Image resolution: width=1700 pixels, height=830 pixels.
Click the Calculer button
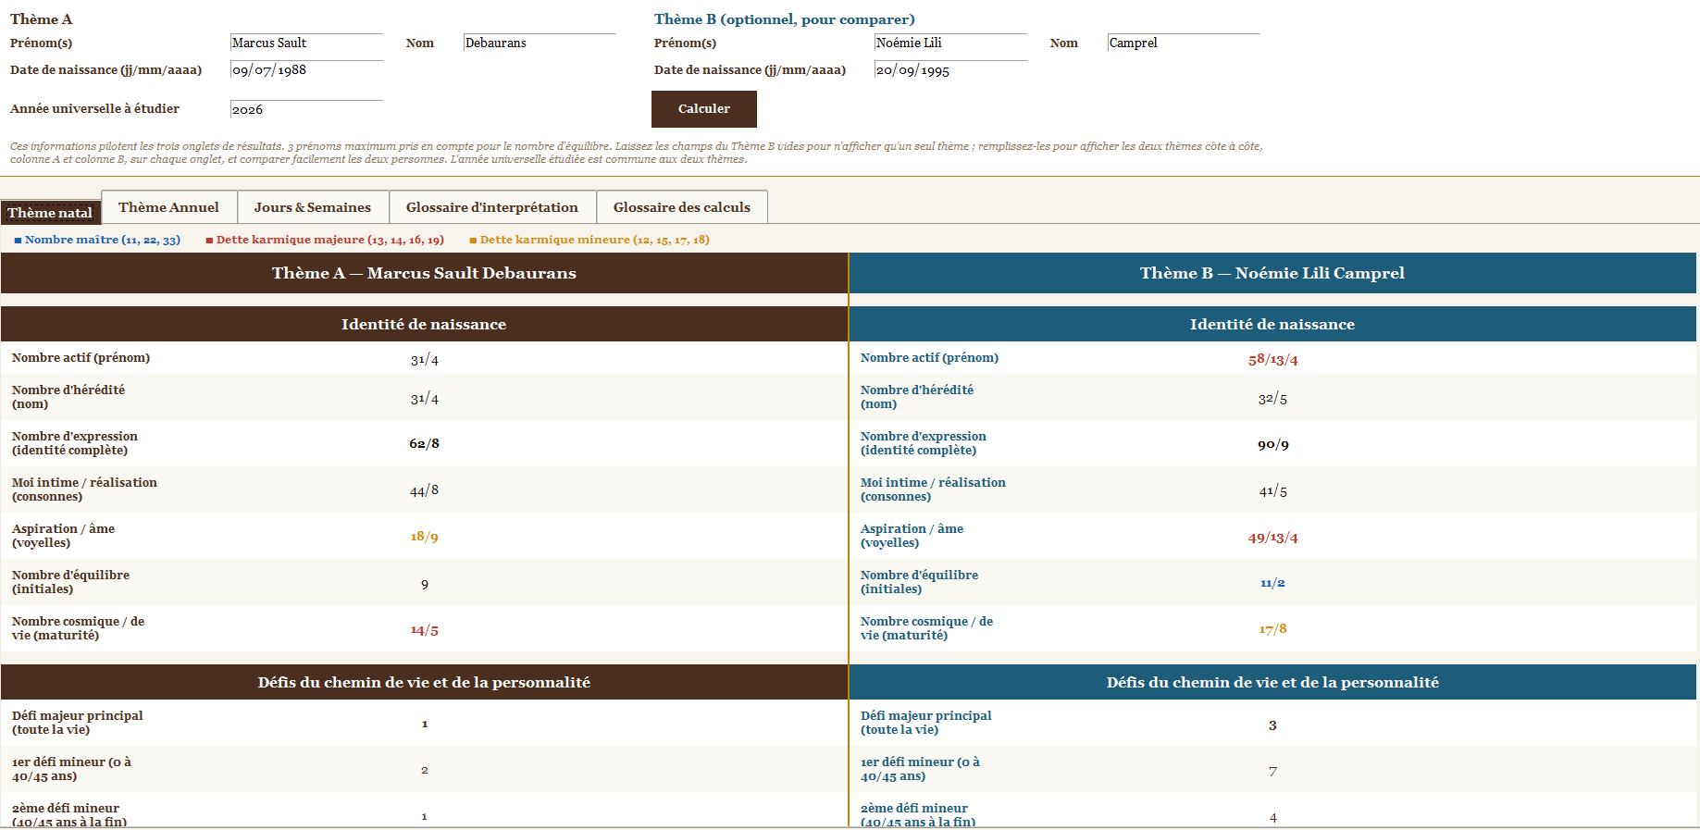(x=703, y=109)
